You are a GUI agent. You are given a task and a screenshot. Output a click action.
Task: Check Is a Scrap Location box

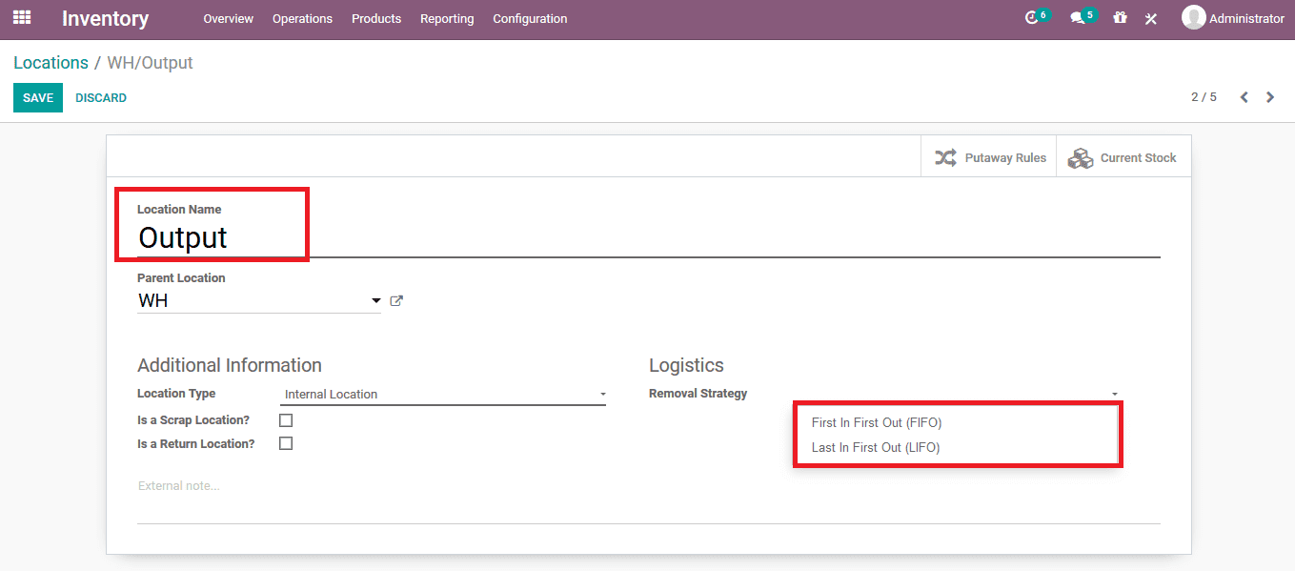click(286, 420)
